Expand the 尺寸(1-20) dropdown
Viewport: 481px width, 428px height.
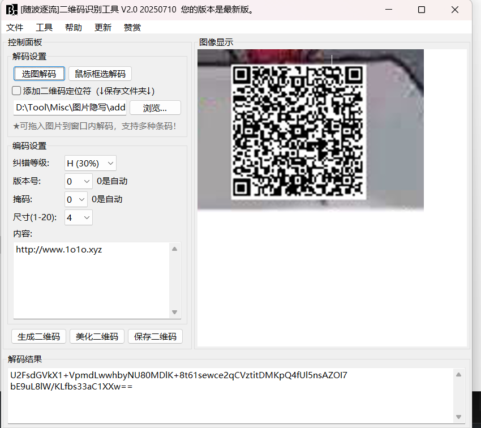tap(79, 217)
